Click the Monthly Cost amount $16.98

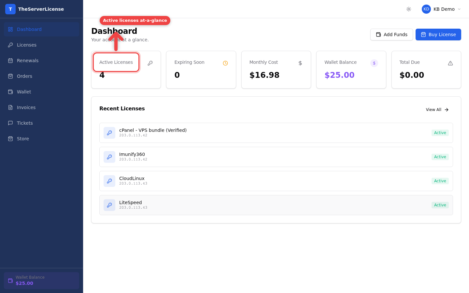pyautogui.click(x=264, y=75)
